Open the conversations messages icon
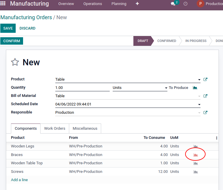223x190 pixels. 173,4
